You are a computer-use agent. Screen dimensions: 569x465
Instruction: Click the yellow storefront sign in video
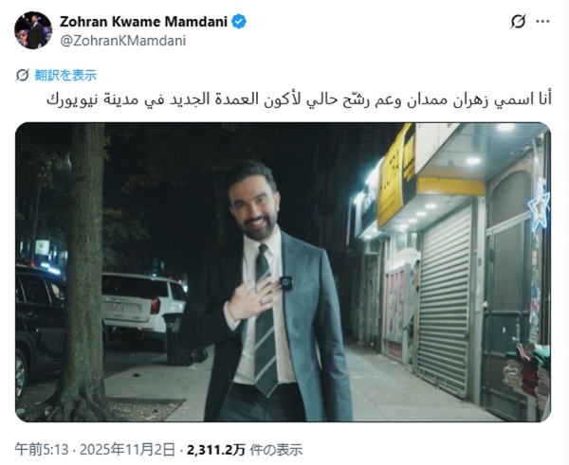tap(396, 176)
